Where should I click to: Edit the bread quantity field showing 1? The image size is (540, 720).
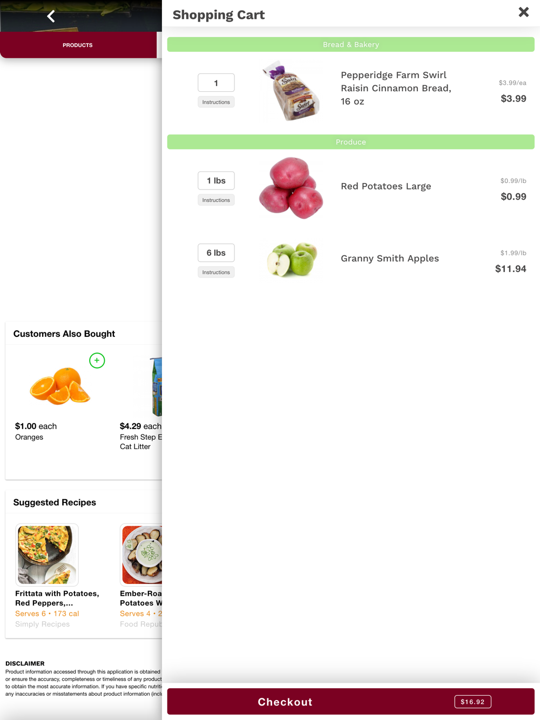click(x=216, y=83)
